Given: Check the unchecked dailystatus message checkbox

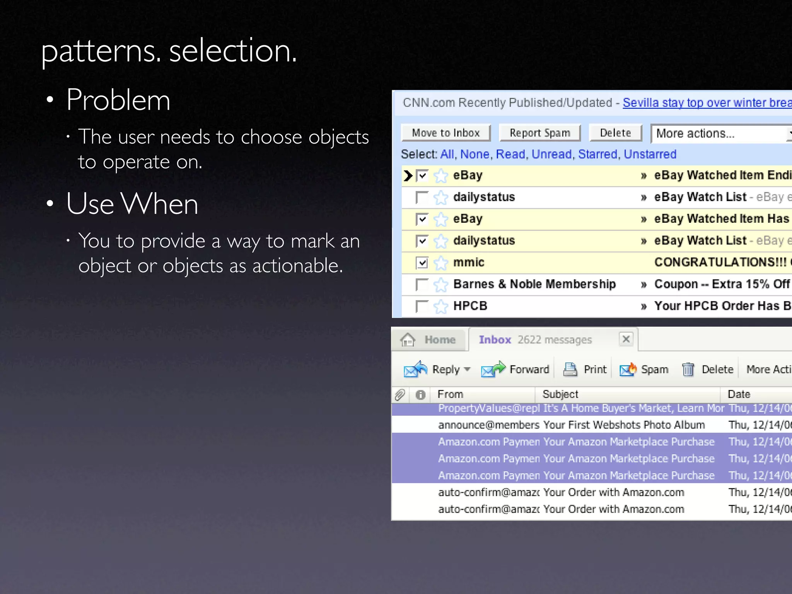Looking at the screenshot, I should (422, 198).
